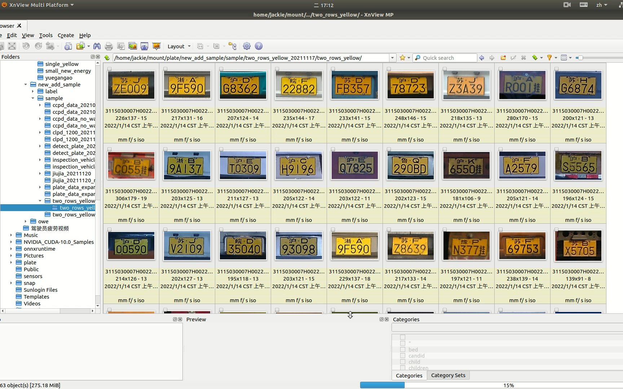623x389 pixels.
Task: Expand the Music folder
Action: click(11, 235)
